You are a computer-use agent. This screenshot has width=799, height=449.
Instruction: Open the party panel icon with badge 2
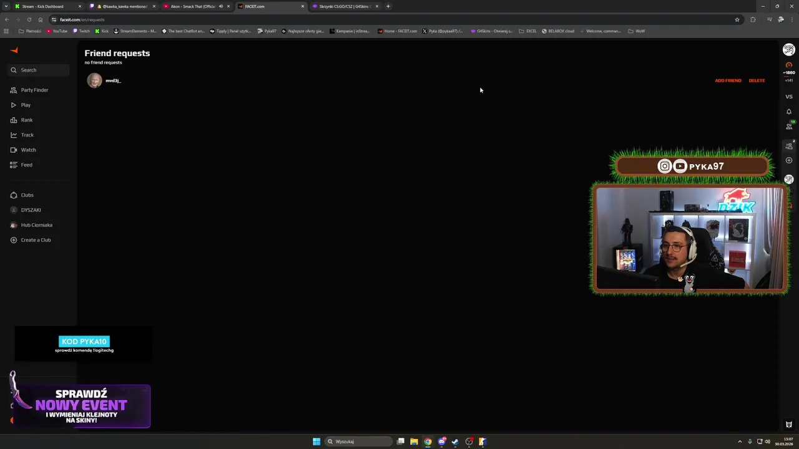789,146
